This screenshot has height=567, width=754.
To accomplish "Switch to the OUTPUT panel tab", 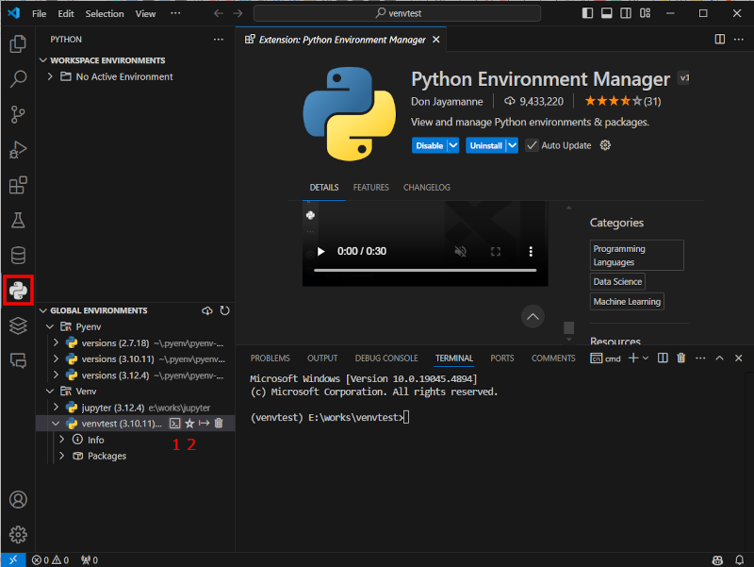I will tap(322, 359).
